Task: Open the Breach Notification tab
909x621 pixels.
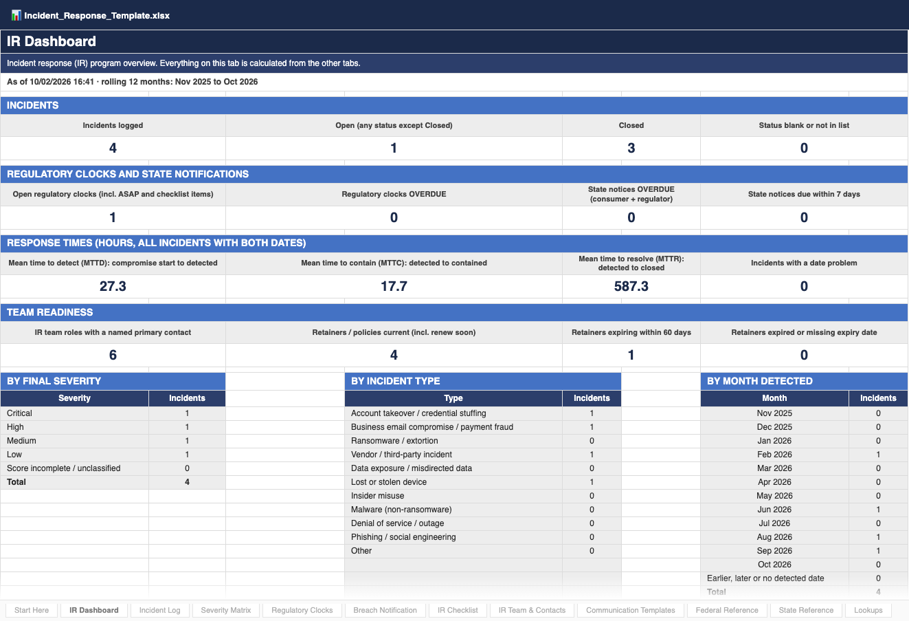Action: pyautogui.click(x=385, y=610)
